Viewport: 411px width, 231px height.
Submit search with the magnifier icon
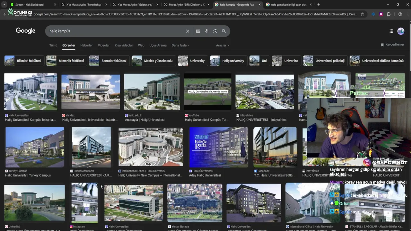(x=224, y=31)
